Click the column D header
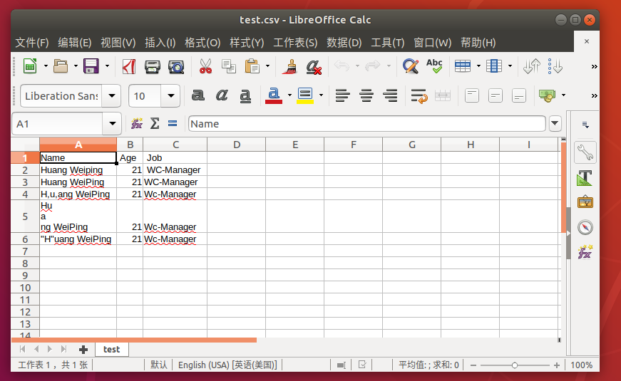Image resolution: width=621 pixels, height=381 pixels. (236, 145)
